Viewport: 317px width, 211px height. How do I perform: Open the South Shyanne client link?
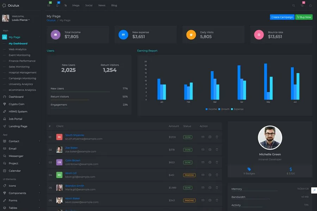(x=74, y=135)
